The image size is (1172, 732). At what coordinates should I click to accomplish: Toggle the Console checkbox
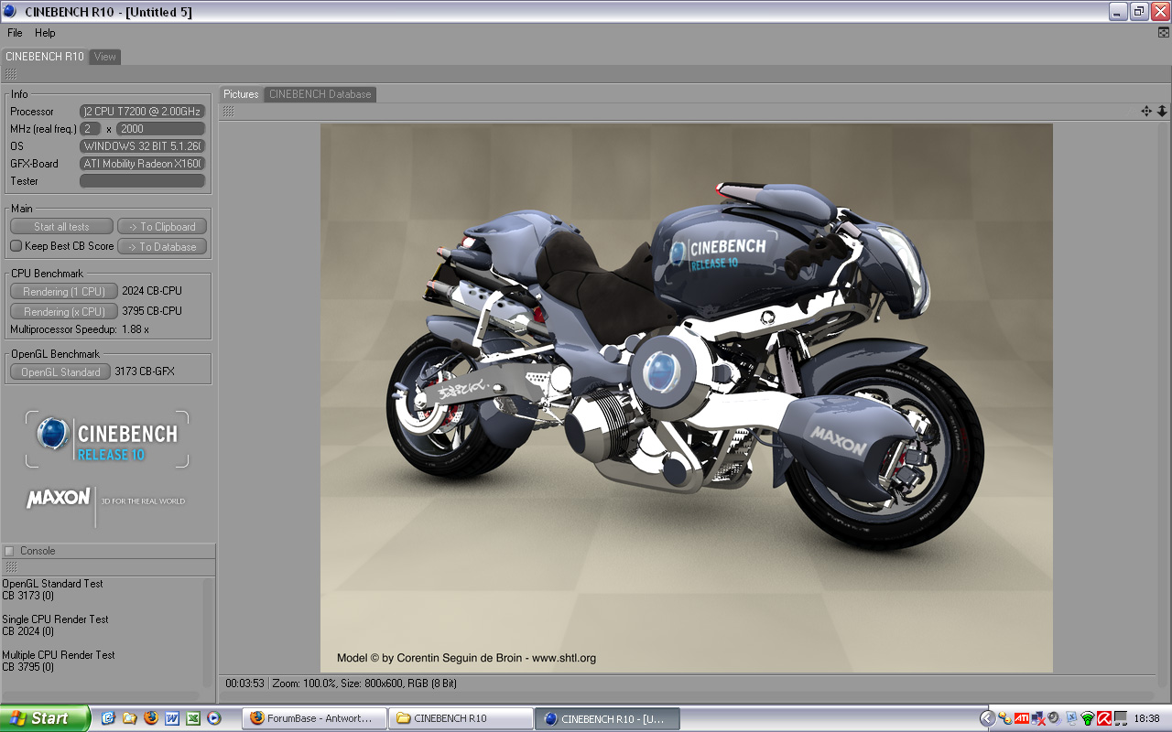[9, 551]
